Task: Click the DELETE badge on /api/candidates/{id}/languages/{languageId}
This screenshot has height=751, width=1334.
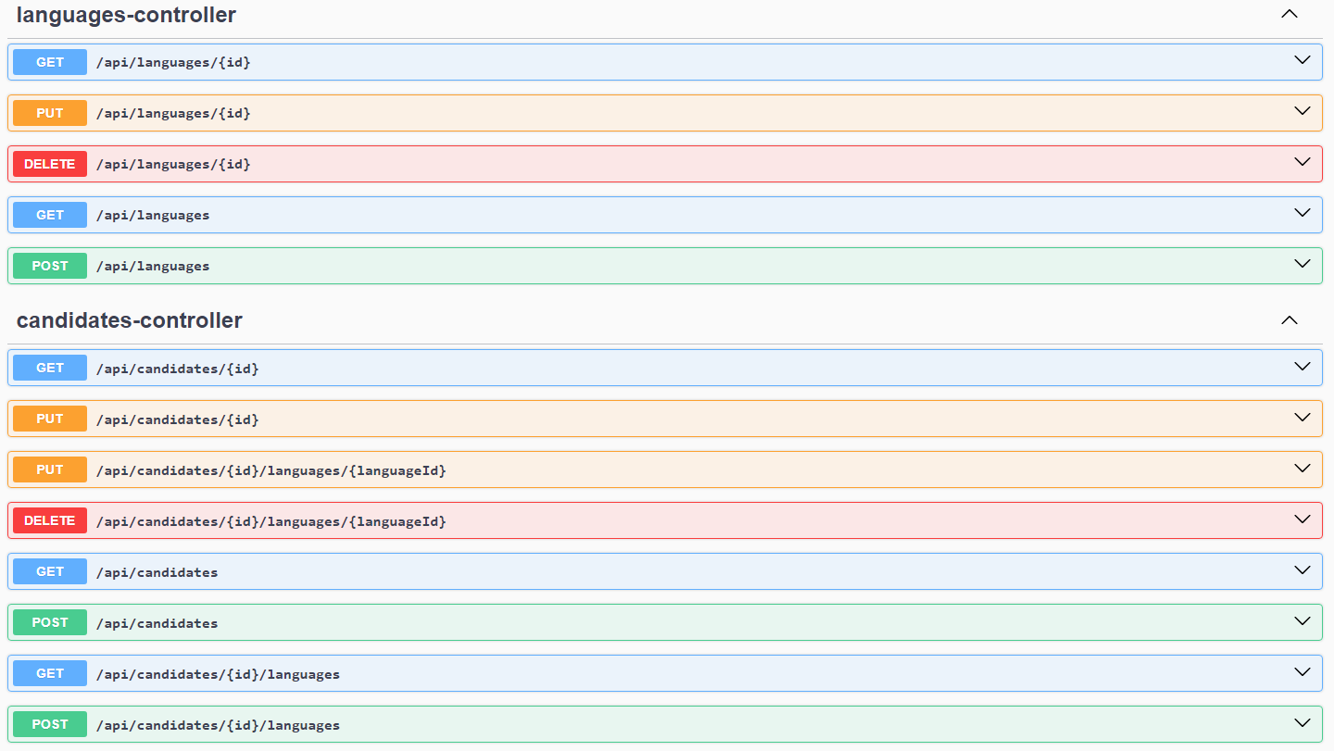Action: pyautogui.click(x=49, y=520)
